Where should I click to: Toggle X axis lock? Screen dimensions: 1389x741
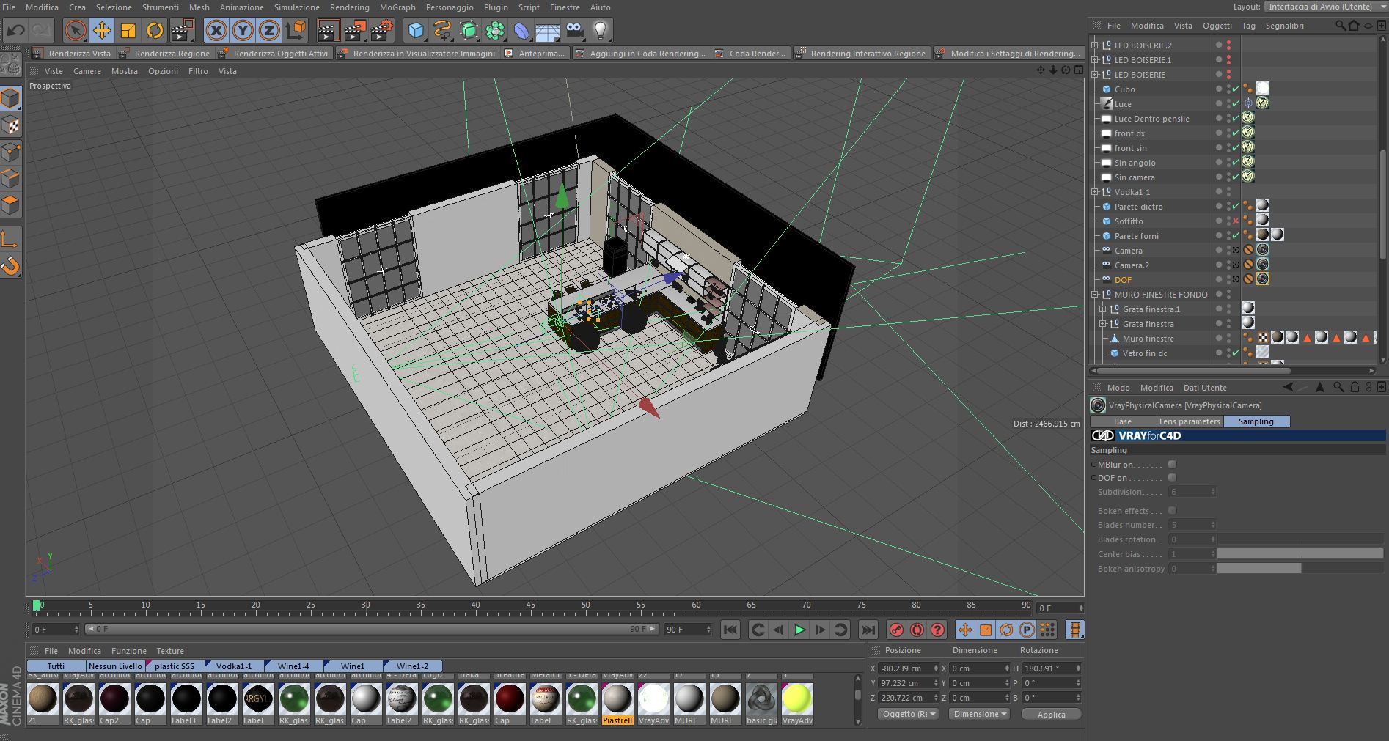coord(216,30)
